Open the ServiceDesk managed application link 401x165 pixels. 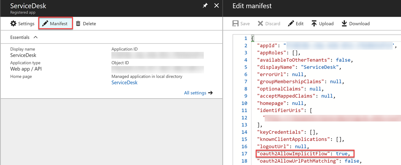tap(124, 83)
